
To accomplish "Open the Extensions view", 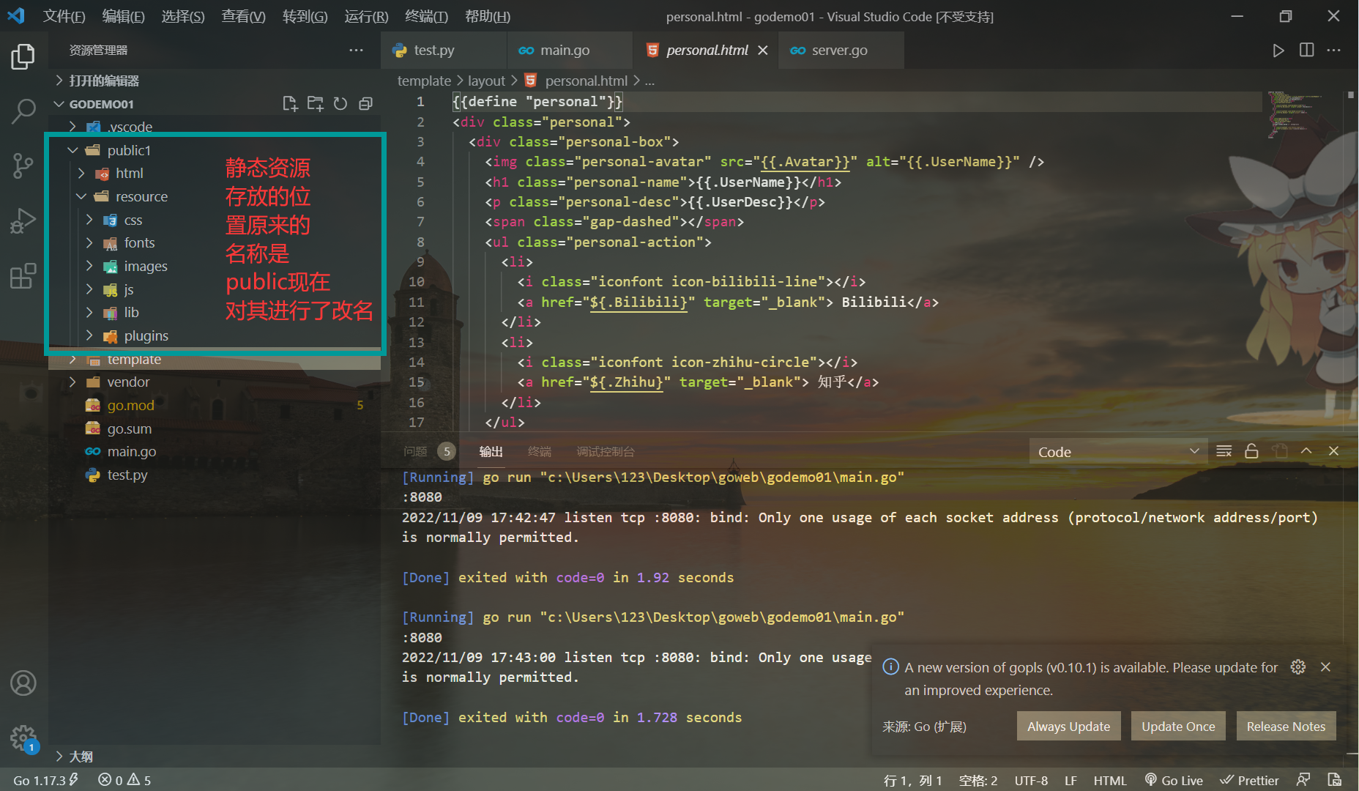I will point(23,276).
